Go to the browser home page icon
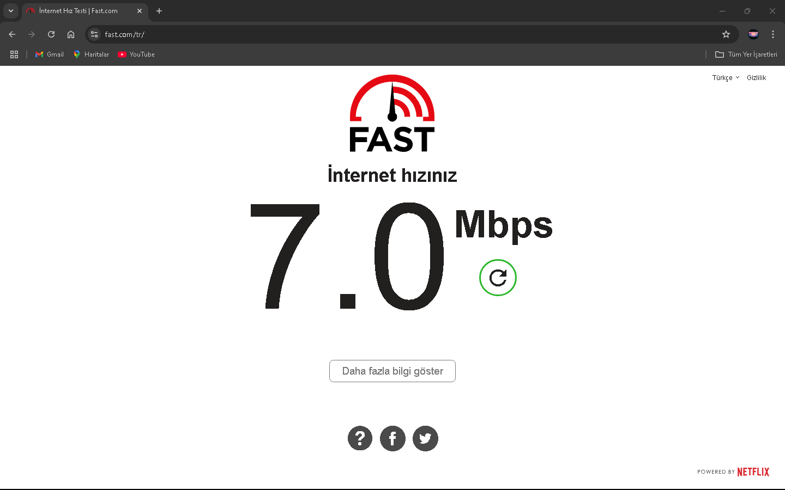This screenshot has height=490, width=785. click(71, 34)
